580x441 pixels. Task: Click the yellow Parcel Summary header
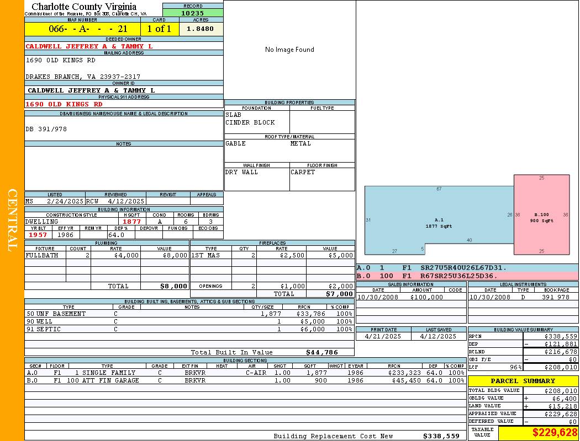point(523,381)
